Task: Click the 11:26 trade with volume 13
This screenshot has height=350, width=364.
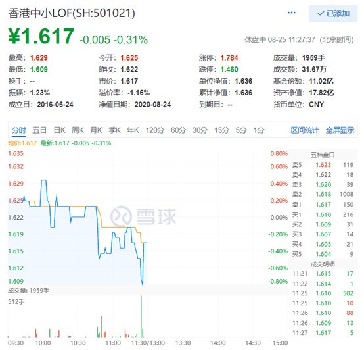Action: (x=323, y=323)
